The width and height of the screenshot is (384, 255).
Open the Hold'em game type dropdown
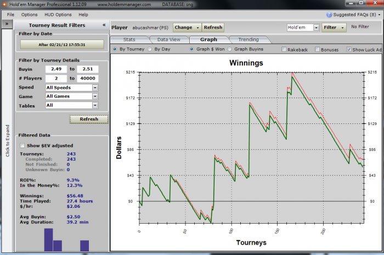(316, 27)
